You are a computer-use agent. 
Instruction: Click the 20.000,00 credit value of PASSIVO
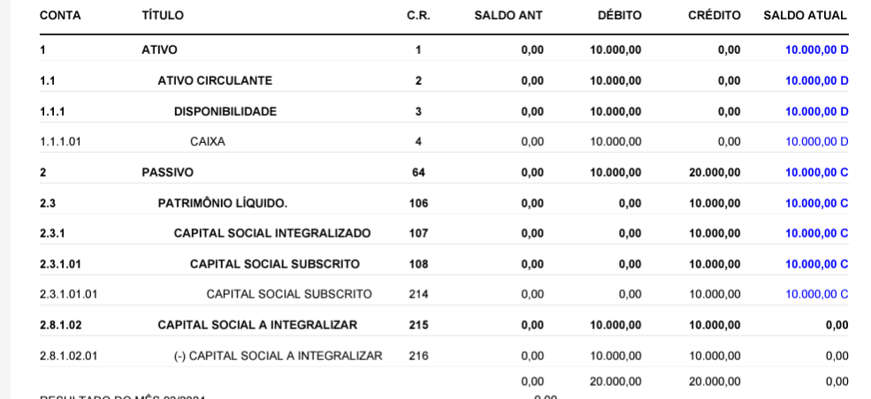[714, 172]
